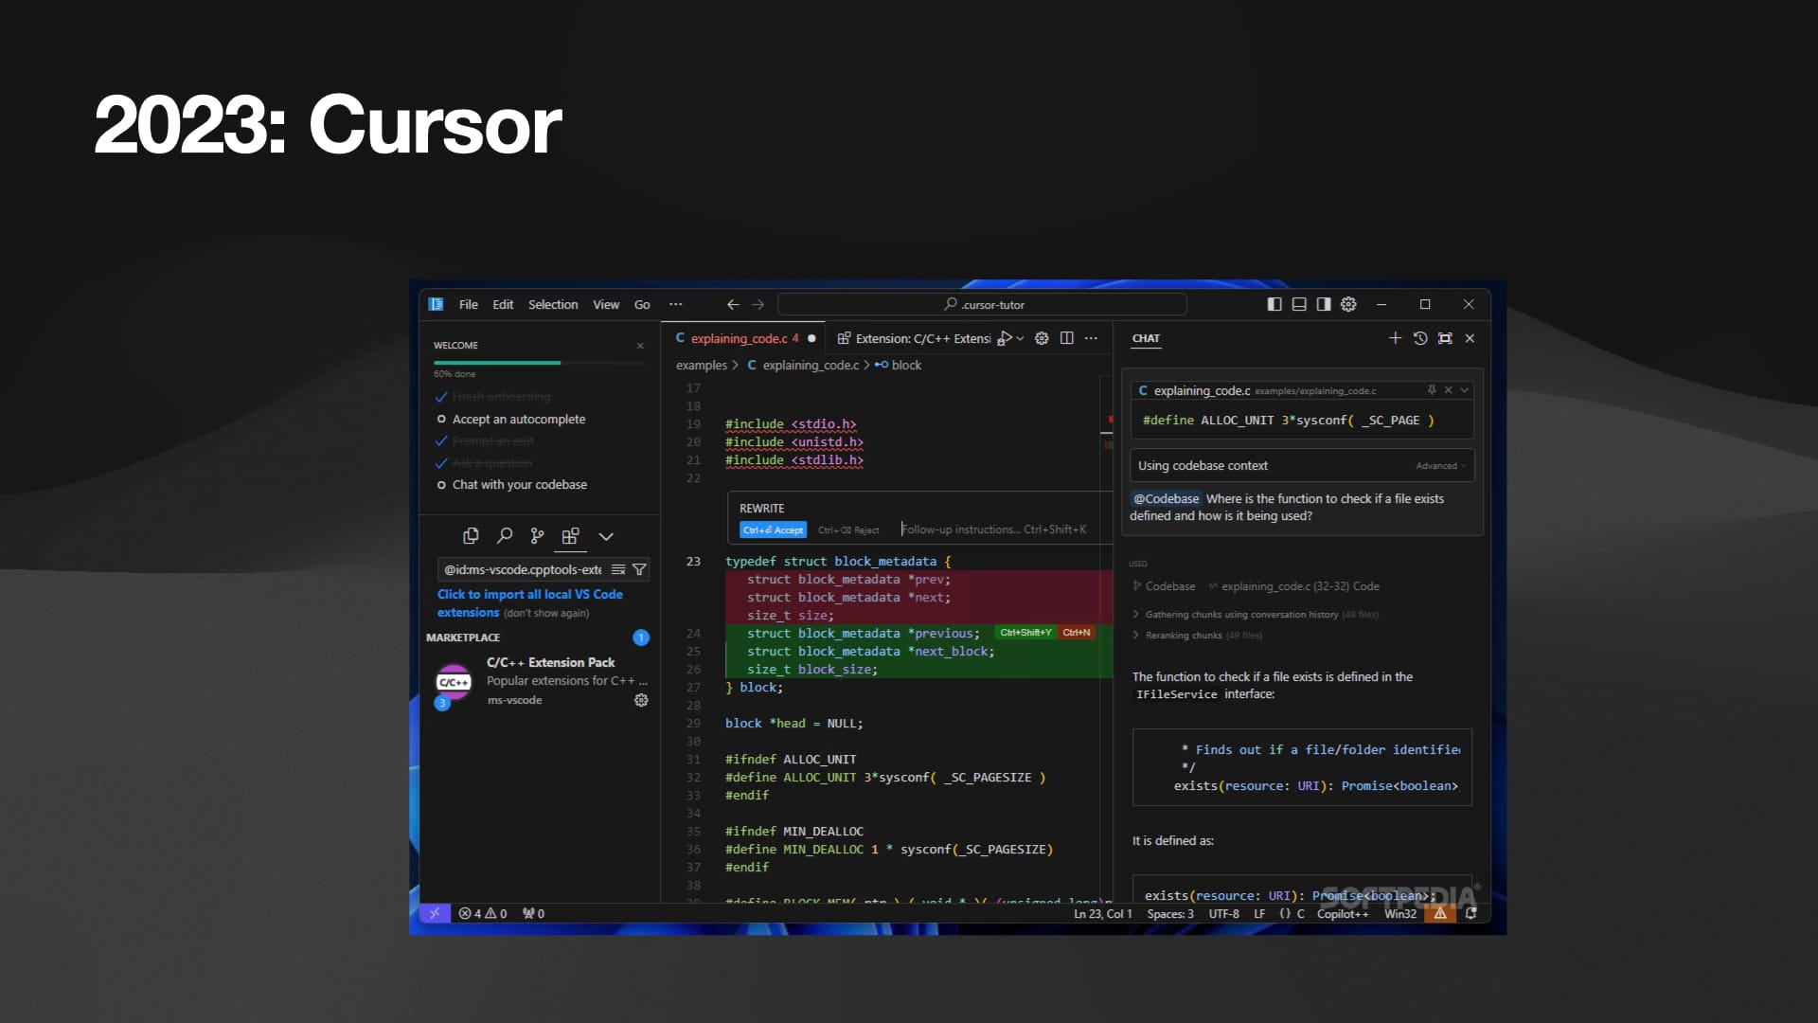
Task: Click the cursor-tutor command search field
Action: coord(982,304)
